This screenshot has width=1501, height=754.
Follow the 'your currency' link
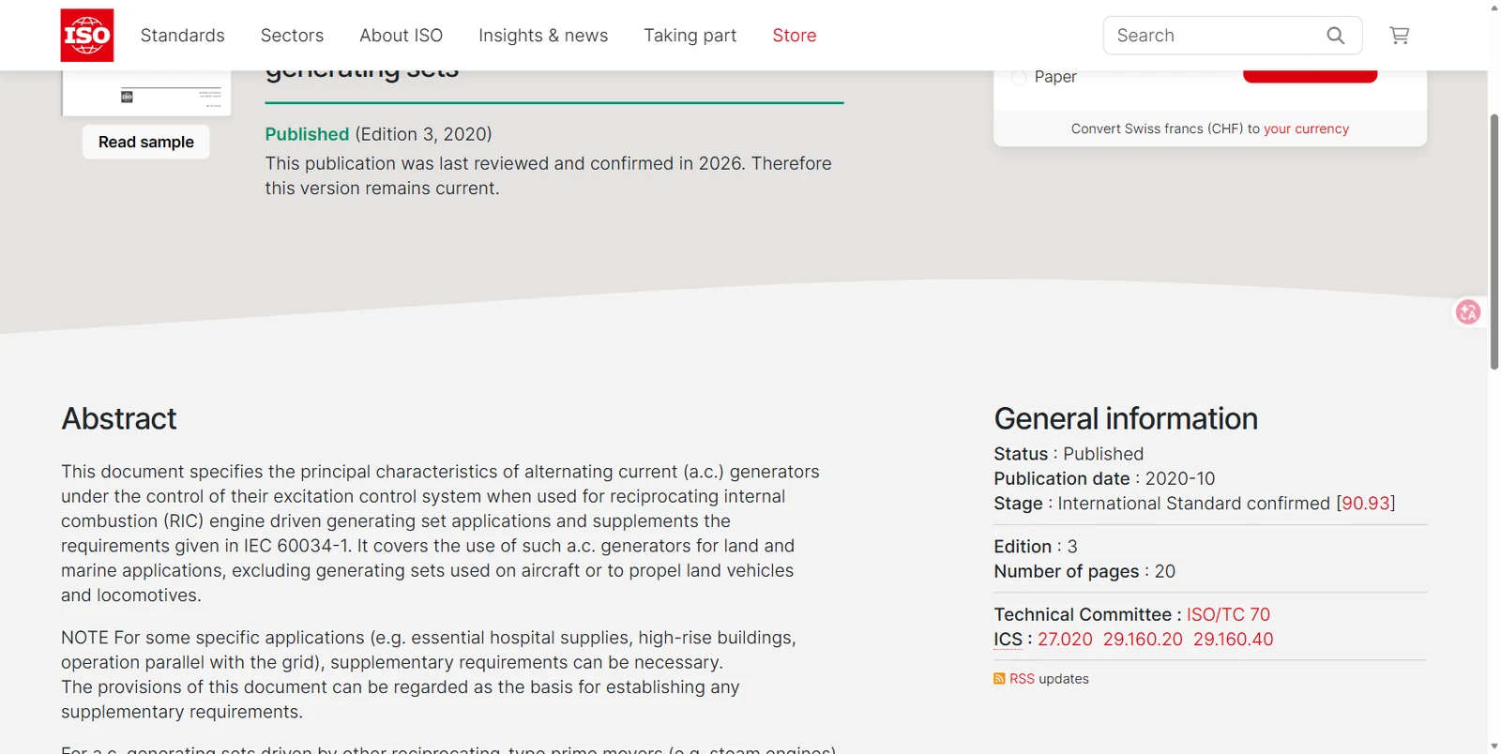[1306, 129]
